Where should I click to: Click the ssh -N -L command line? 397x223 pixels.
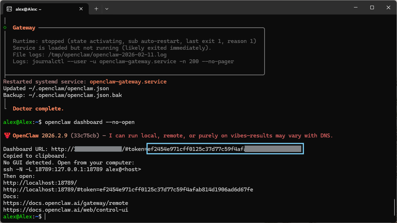click(x=72, y=169)
